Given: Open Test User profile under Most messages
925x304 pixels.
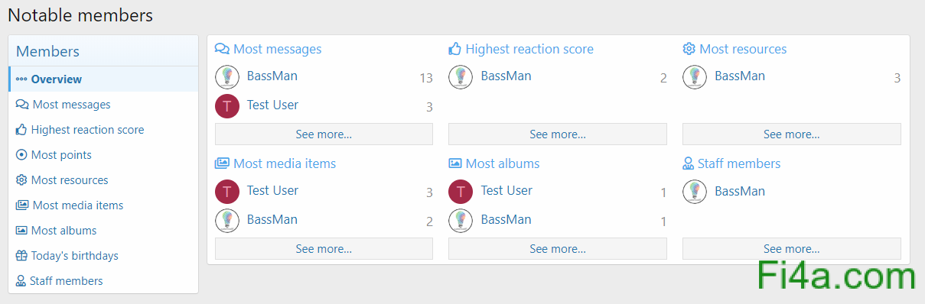Looking at the screenshot, I should [x=272, y=105].
